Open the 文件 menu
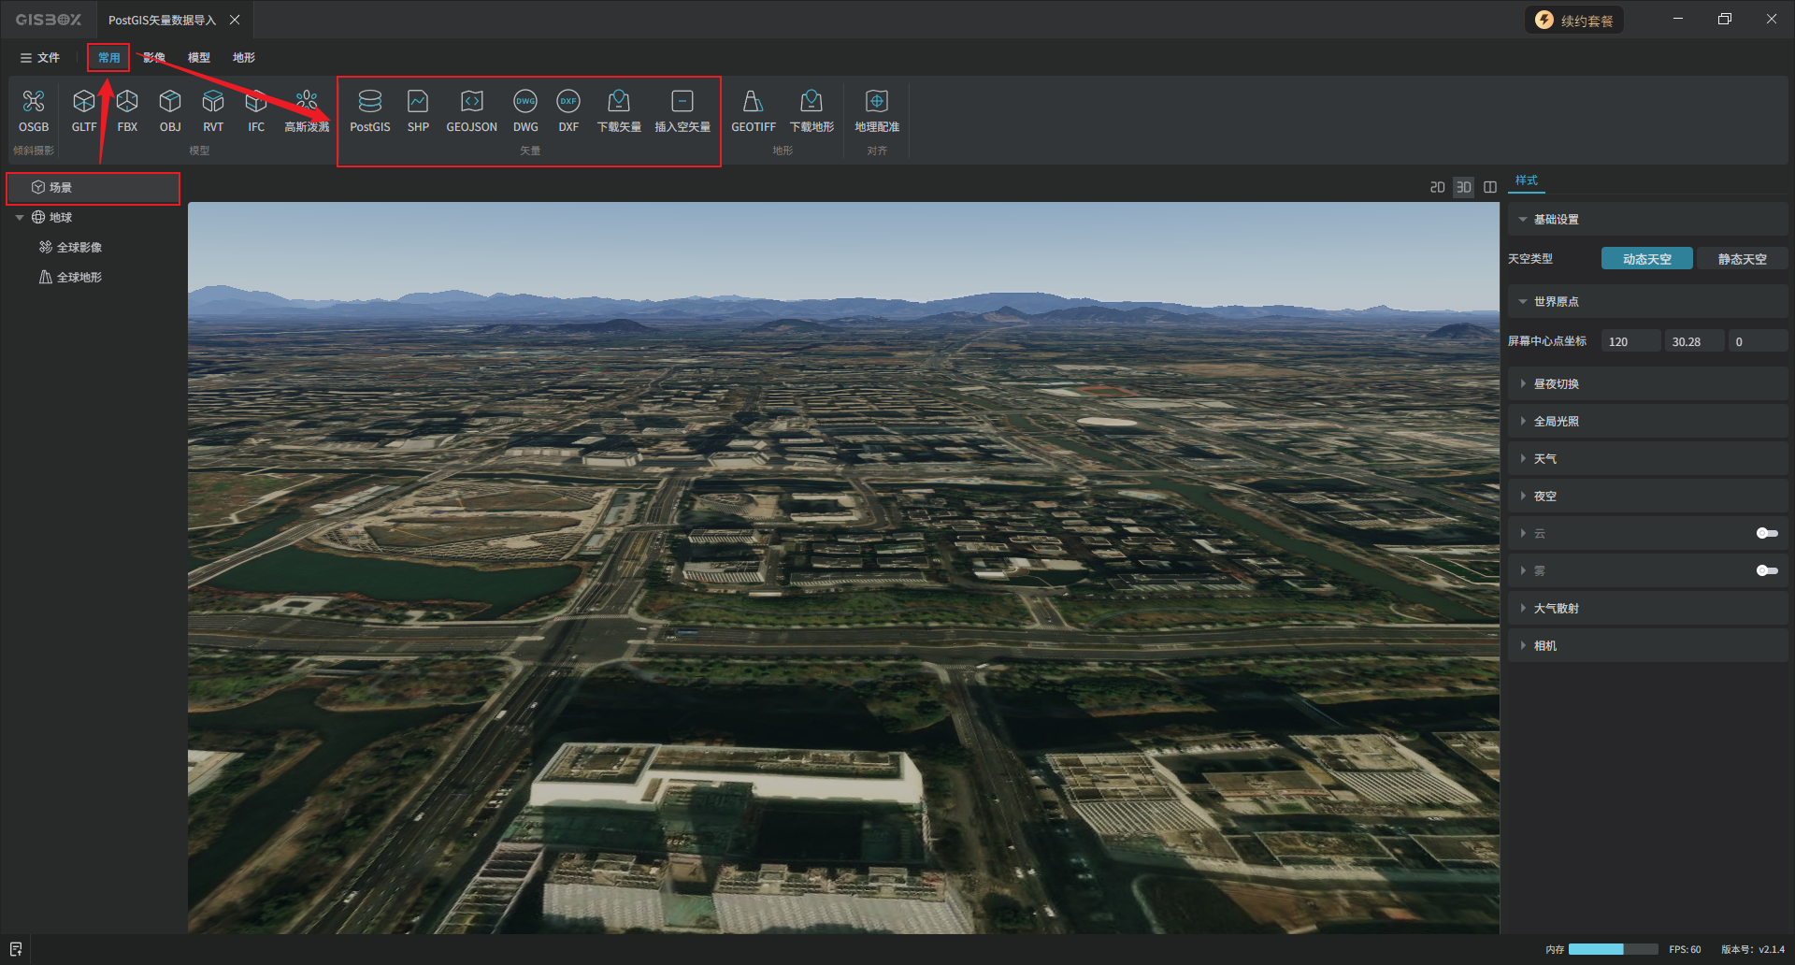The image size is (1795, 965). pyautogui.click(x=39, y=58)
